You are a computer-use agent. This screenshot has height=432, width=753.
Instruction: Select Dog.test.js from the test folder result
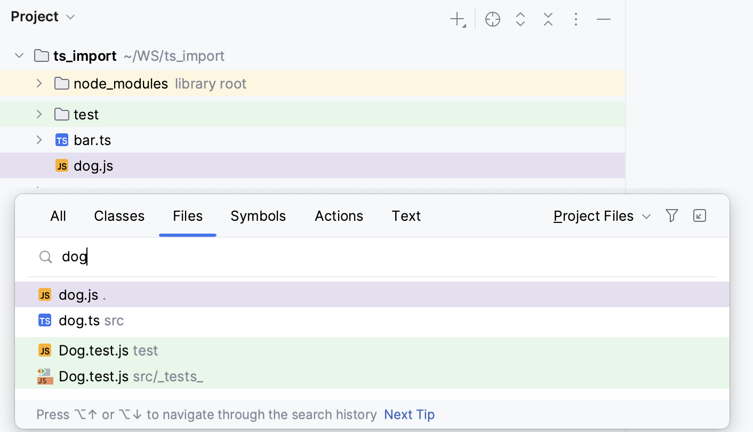tap(108, 350)
